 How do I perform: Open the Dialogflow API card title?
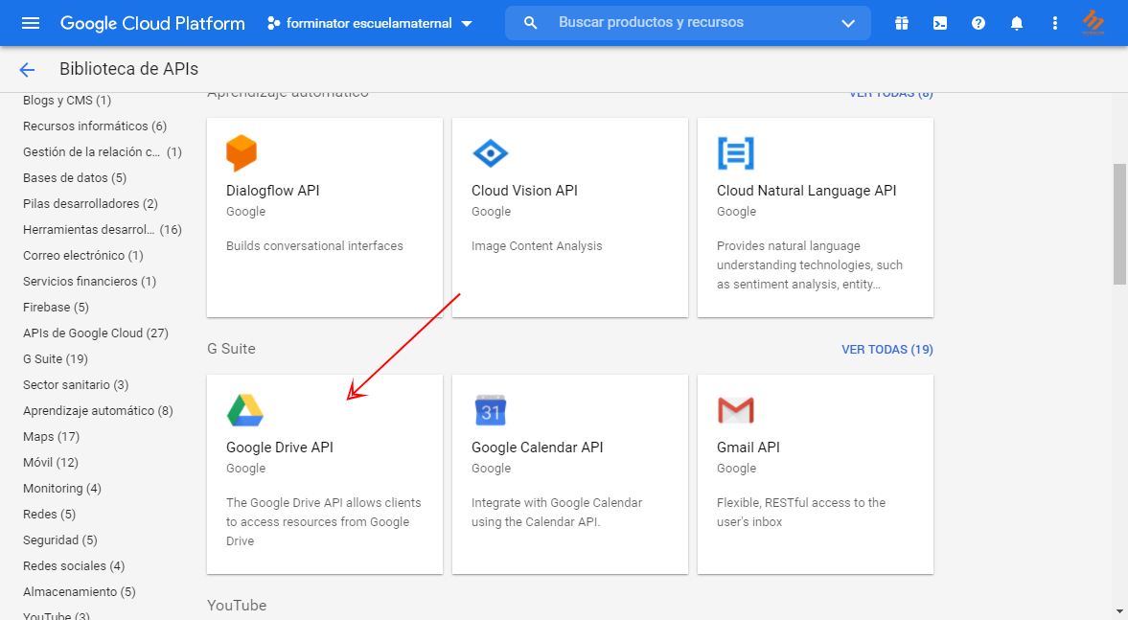pos(272,191)
